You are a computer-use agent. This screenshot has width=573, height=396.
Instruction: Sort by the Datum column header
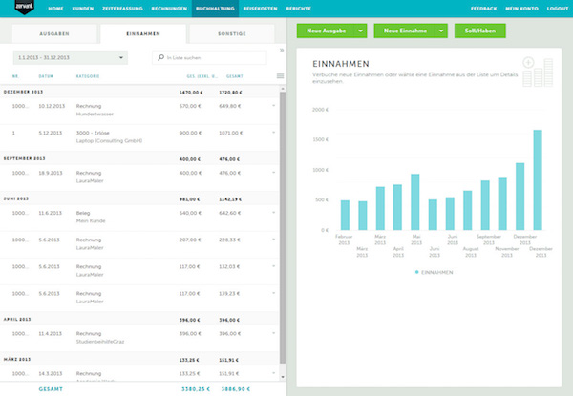(x=46, y=76)
